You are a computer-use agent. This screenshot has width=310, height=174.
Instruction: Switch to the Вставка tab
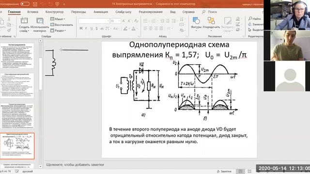click(x=33, y=12)
